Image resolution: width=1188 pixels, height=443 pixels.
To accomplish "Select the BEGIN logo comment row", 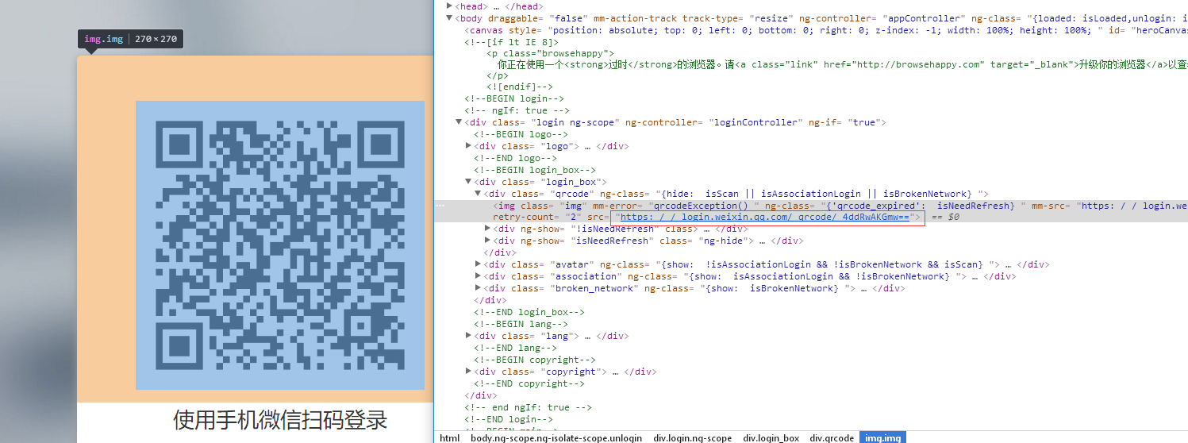I will point(521,134).
